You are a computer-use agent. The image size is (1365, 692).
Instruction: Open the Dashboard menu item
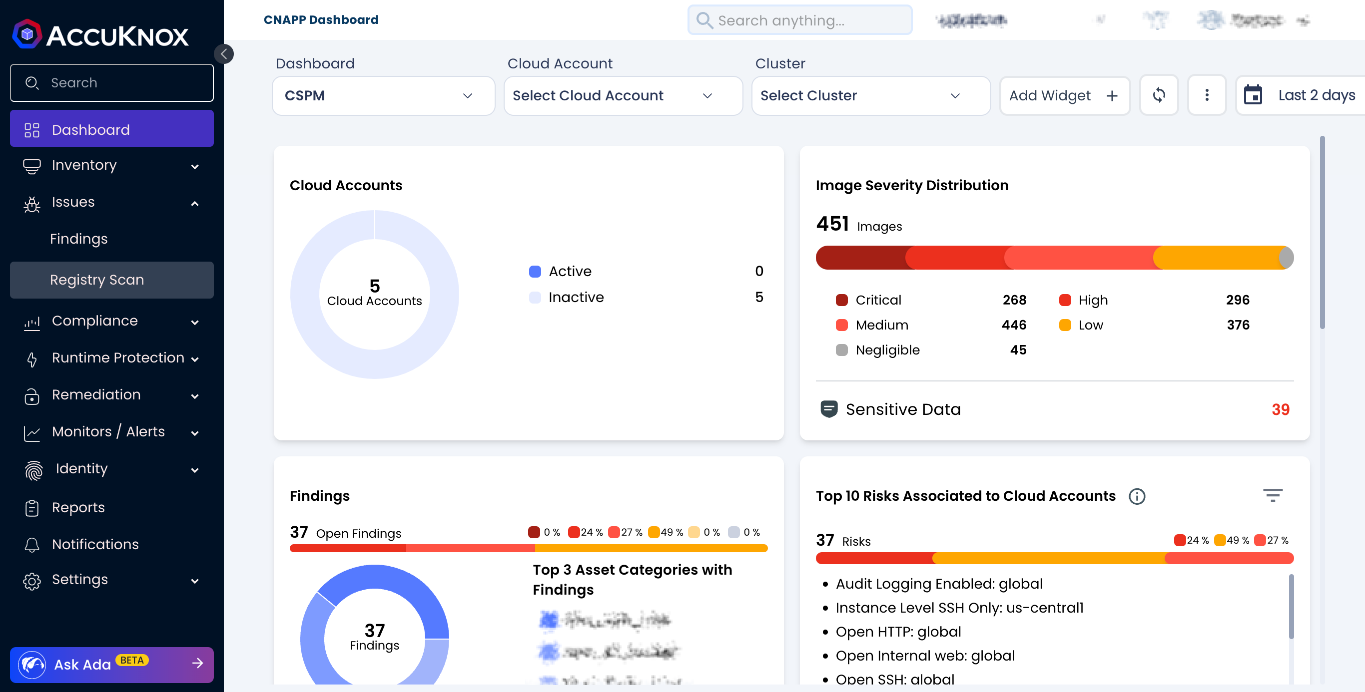(x=112, y=129)
